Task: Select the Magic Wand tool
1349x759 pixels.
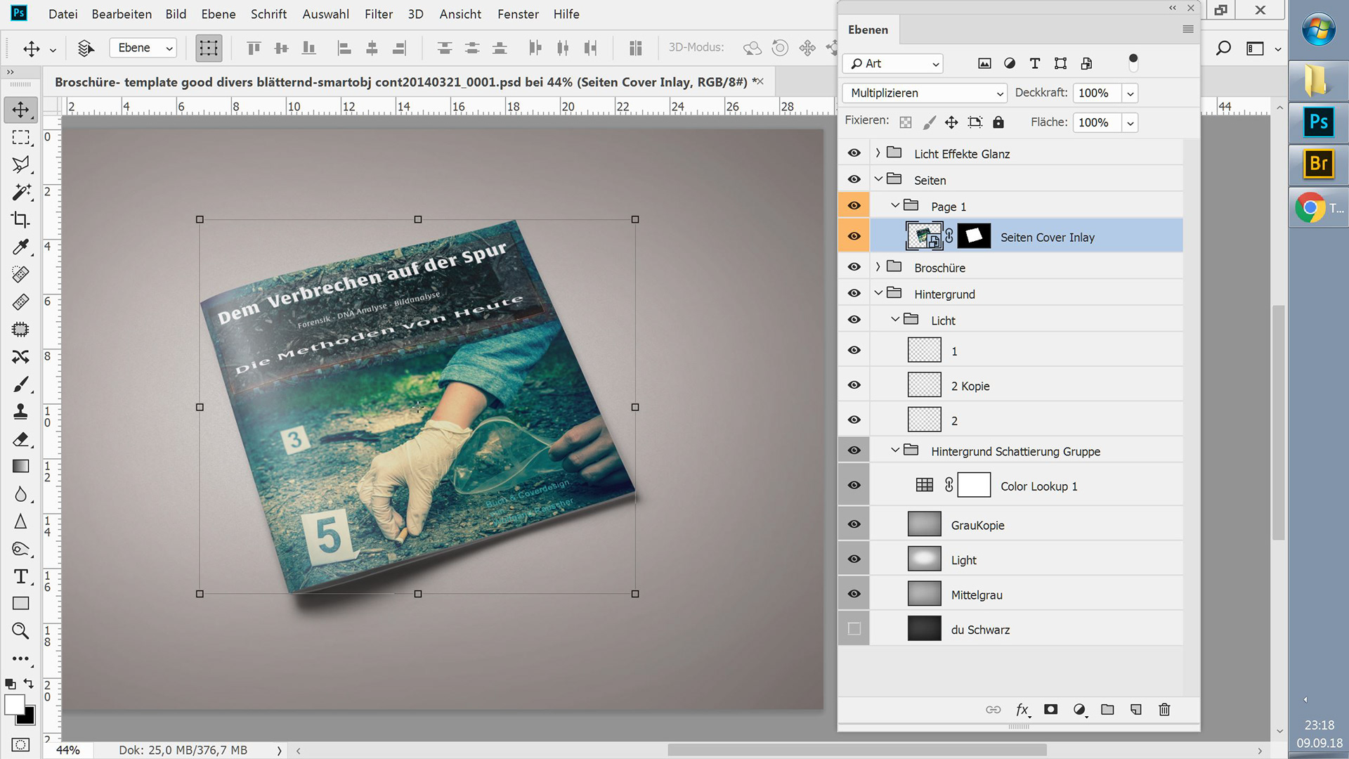Action: click(20, 192)
